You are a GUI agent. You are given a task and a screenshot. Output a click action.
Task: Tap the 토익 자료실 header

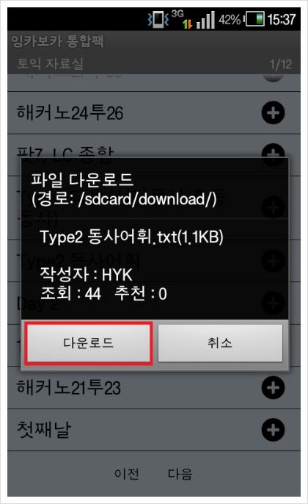(x=51, y=64)
